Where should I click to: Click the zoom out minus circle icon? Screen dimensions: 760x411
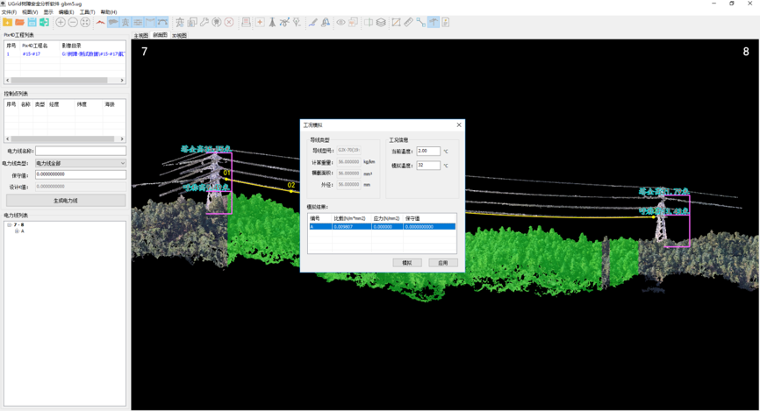coord(73,22)
